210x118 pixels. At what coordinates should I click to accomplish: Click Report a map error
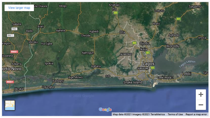[196, 114]
